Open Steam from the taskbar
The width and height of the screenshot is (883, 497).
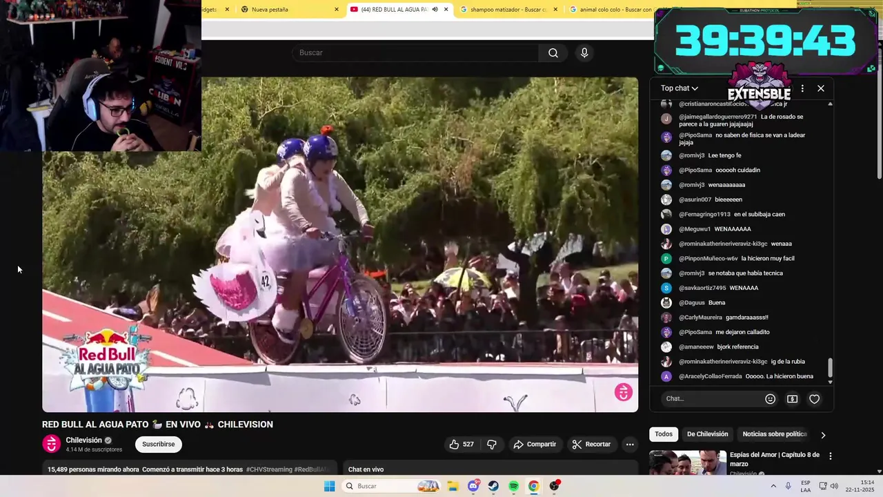(x=493, y=486)
